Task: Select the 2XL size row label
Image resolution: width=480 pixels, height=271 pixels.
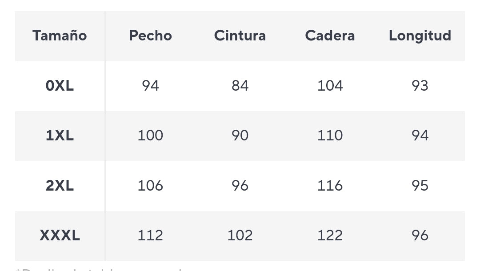Action: 60,185
